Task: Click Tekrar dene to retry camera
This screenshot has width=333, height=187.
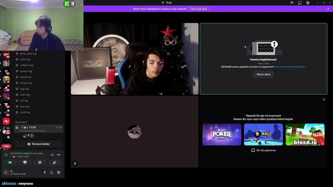Action: click(263, 74)
